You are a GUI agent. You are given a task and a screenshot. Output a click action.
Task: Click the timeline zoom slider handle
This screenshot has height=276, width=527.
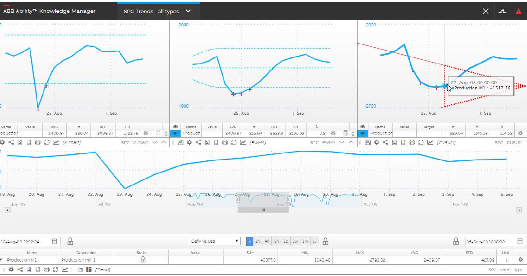(x=263, y=210)
